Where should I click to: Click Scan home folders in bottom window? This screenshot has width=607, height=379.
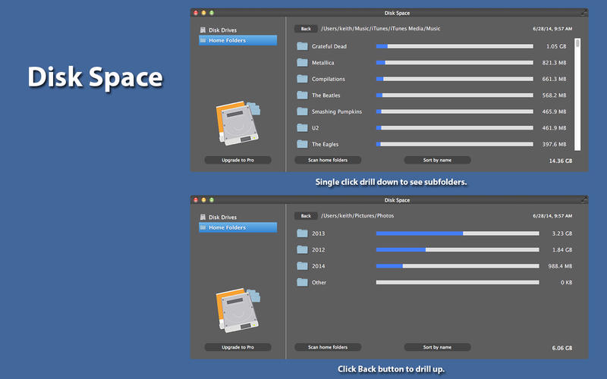pos(328,347)
